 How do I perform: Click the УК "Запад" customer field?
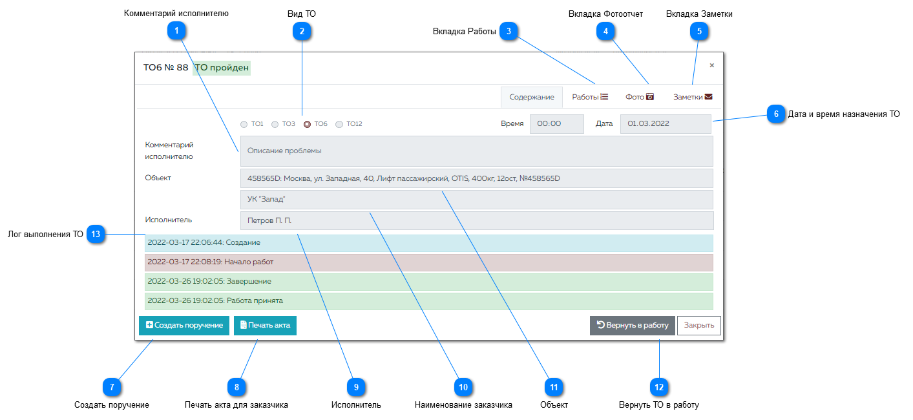[x=477, y=199]
